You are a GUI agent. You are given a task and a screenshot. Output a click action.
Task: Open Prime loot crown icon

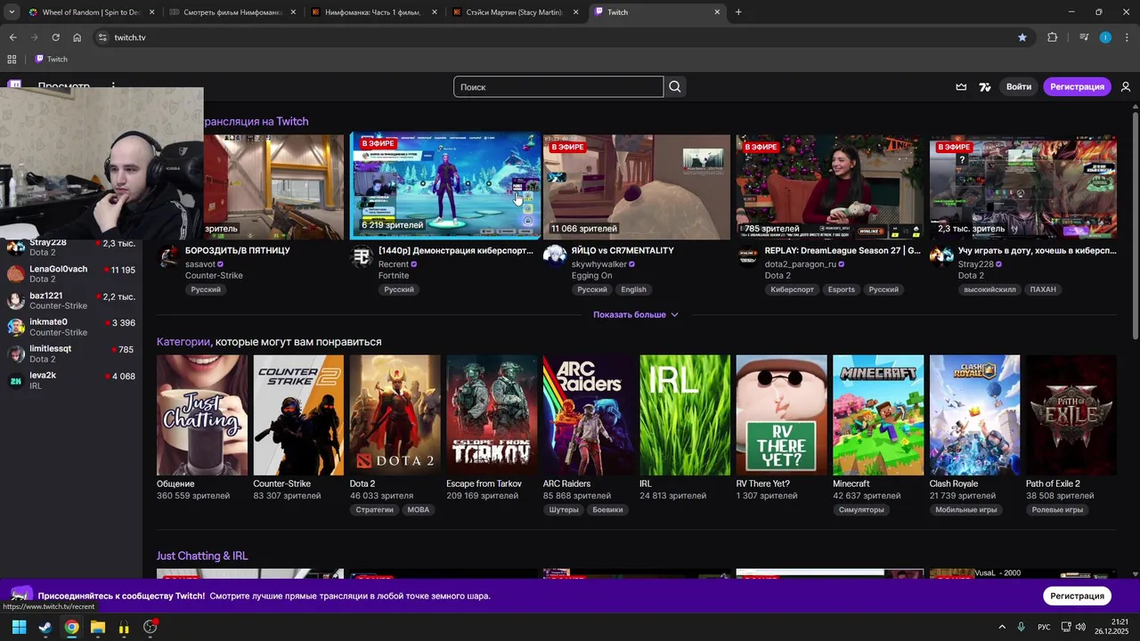(961, 86)
